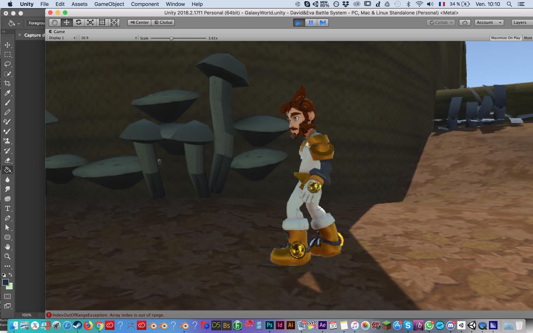The height and width of the screenshot is (333, 533).
Task: Select Photoshop Eyedropper tool
Action: [x=7, y=93]
